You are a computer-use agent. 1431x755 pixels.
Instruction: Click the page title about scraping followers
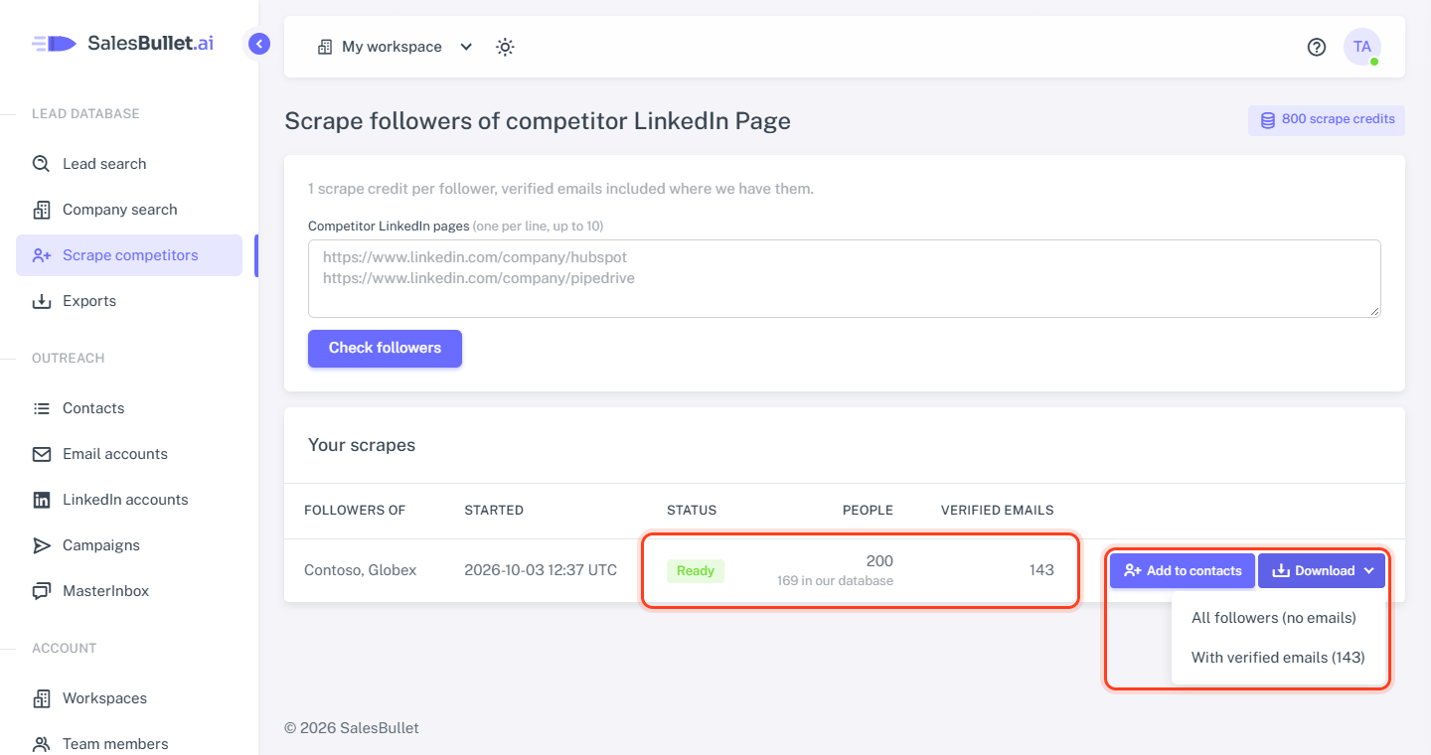[x=538, y=121]
